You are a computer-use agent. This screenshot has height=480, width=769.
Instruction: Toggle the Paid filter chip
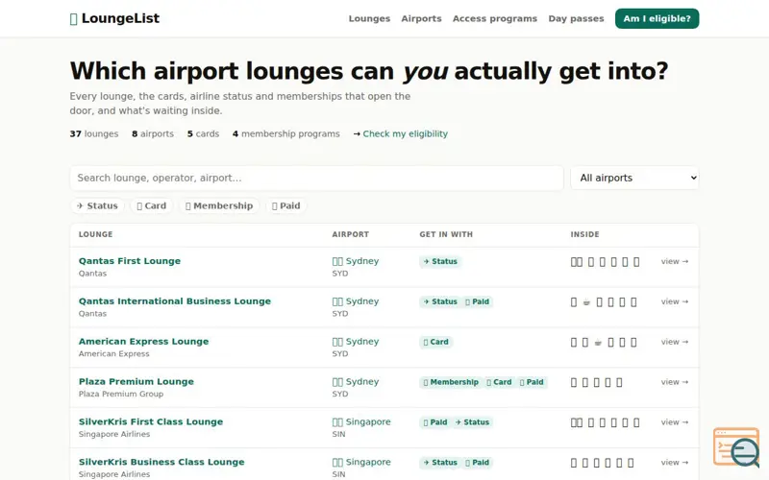[x=285, y=205]
